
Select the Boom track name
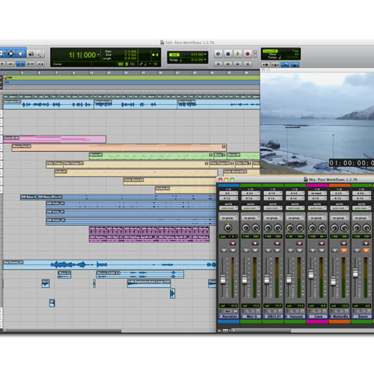pos(362,316)
